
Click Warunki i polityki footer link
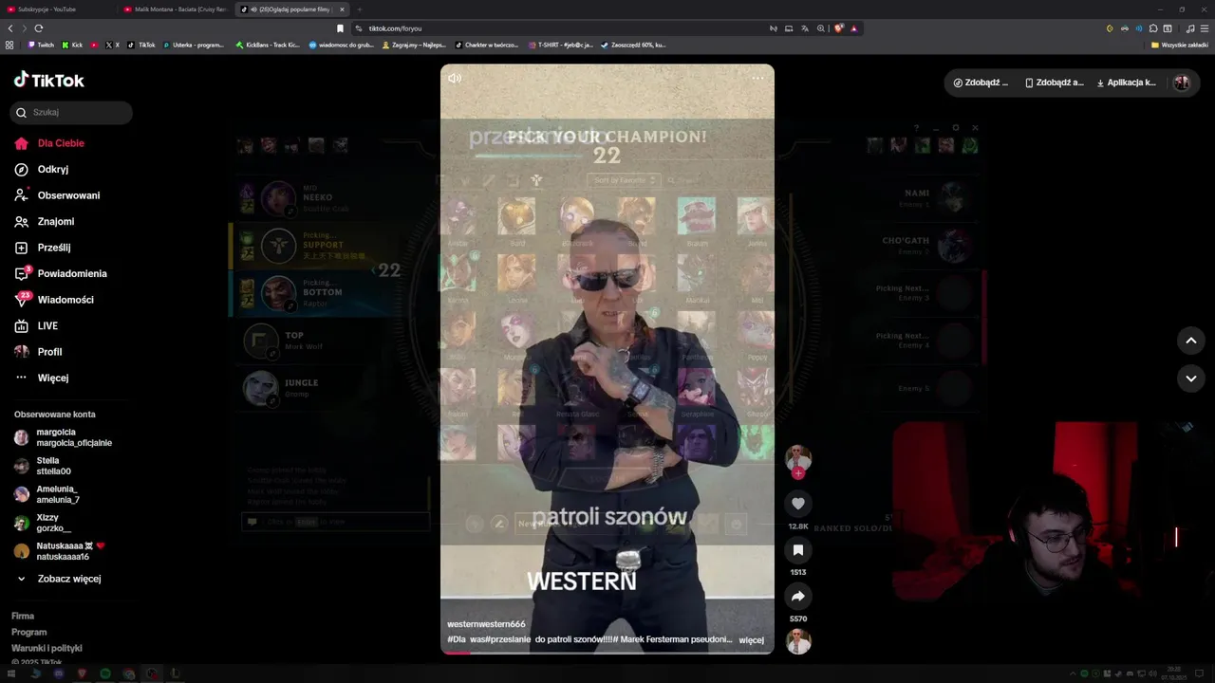point(47,648)
